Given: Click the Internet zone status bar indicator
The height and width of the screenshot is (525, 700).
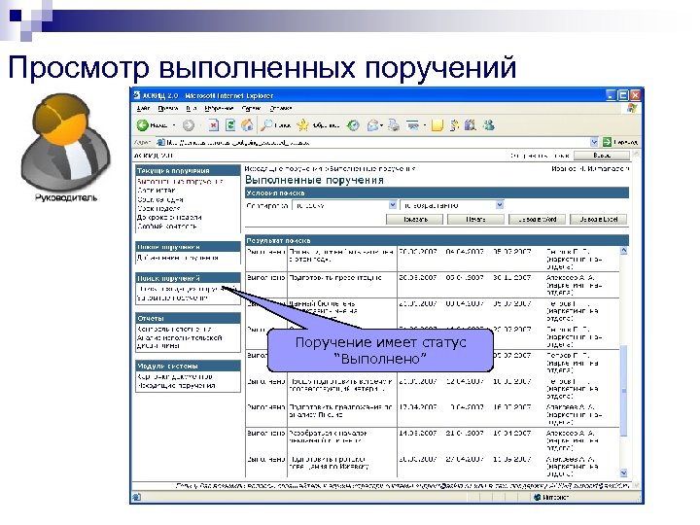Looking at the screenshot, I should (x=552, y=497).
